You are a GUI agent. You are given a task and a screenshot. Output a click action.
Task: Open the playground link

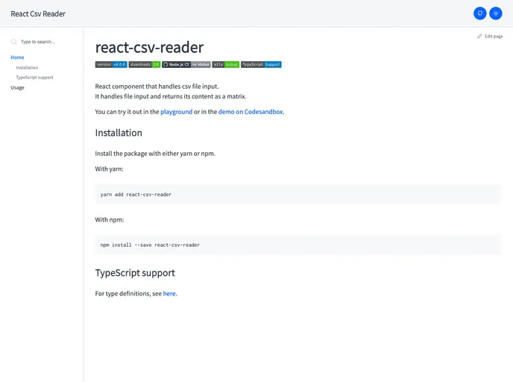[176, 112]
